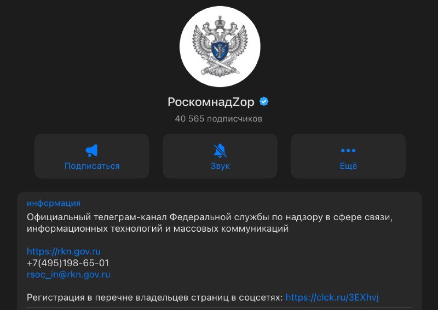Subscribe via the Подписаться label

coord(92,166)
